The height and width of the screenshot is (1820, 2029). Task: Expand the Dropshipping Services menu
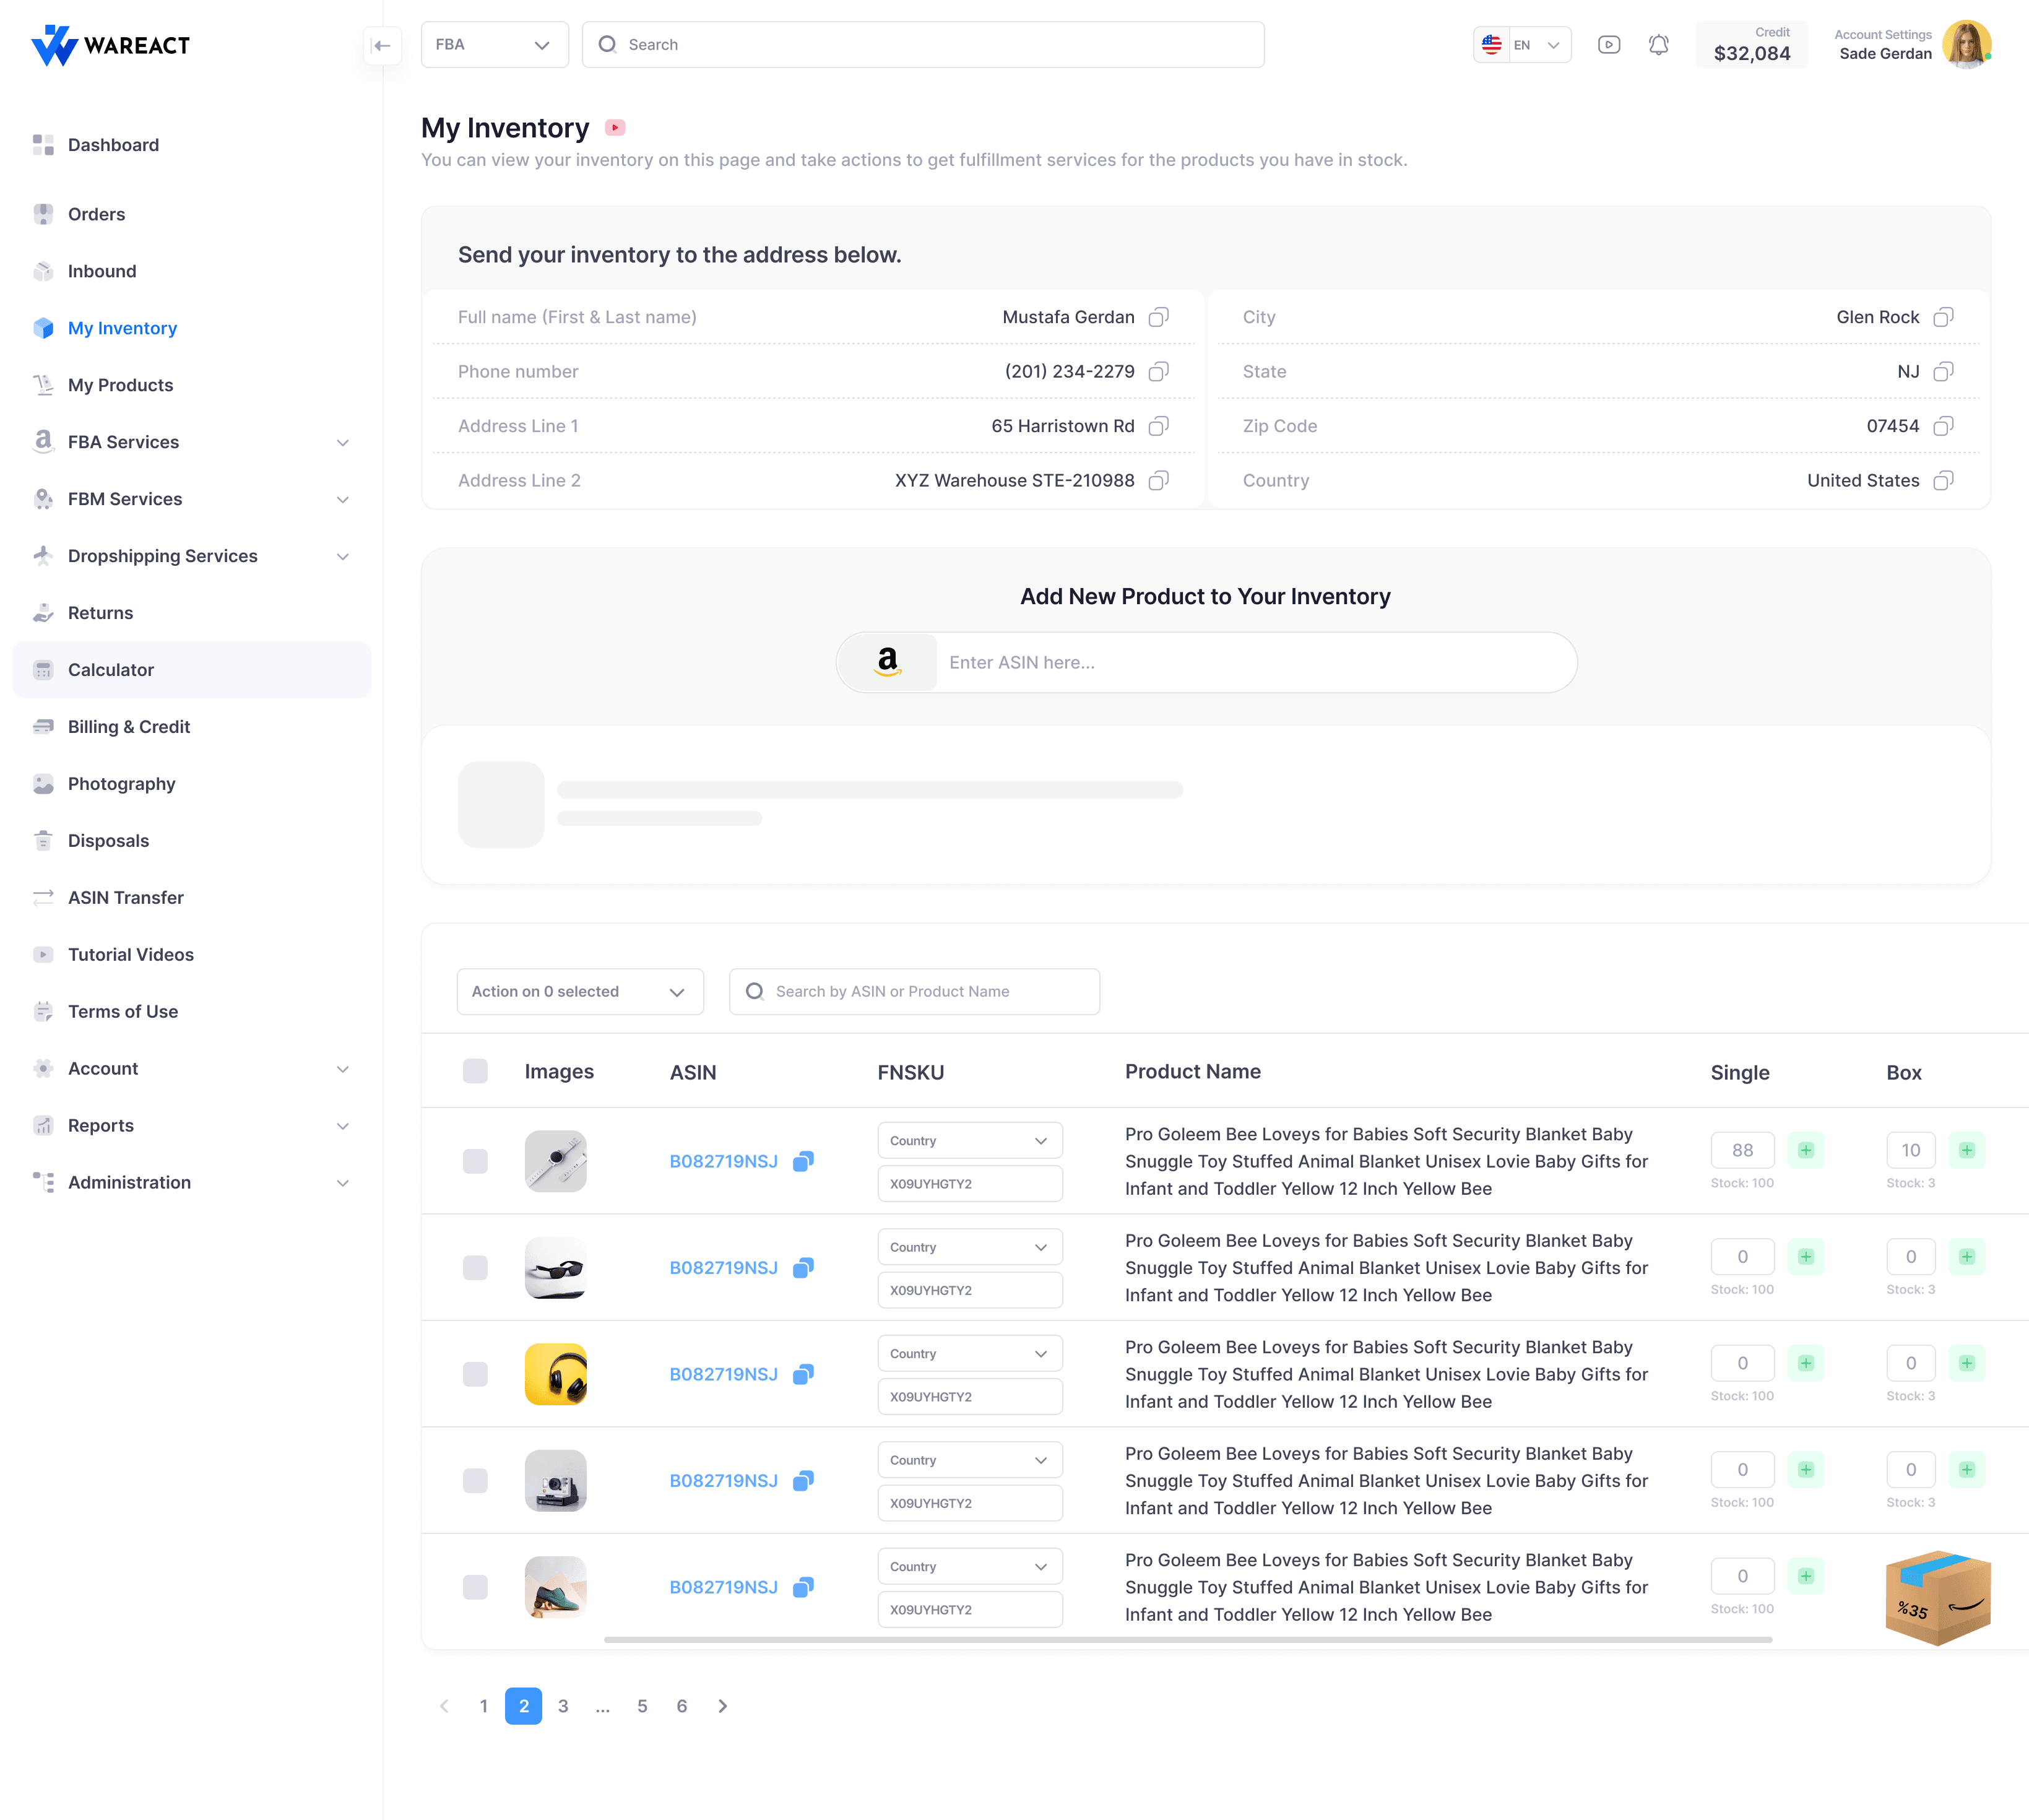coord(162,556)
